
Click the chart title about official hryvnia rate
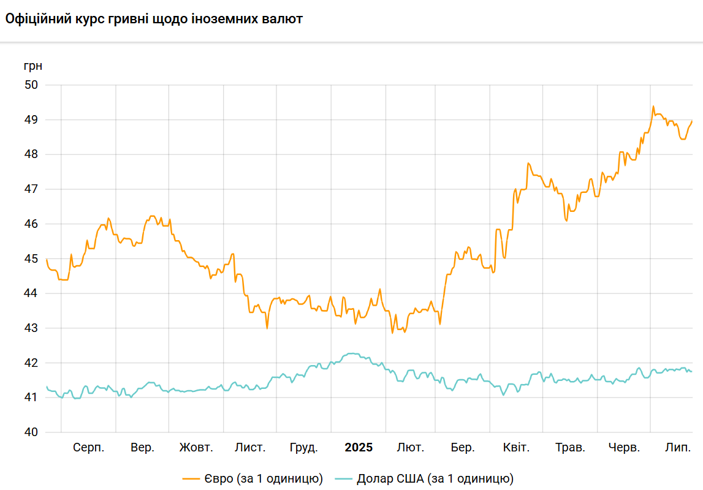154,19
